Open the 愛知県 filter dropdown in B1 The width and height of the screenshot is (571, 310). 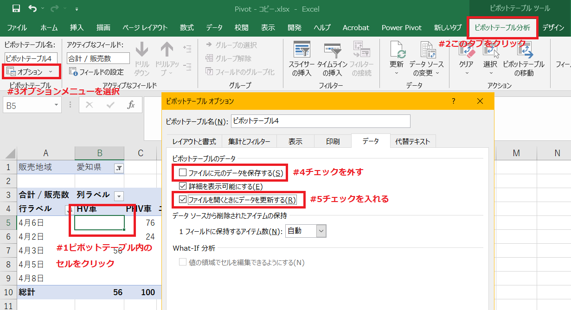(x=118, y=168)
